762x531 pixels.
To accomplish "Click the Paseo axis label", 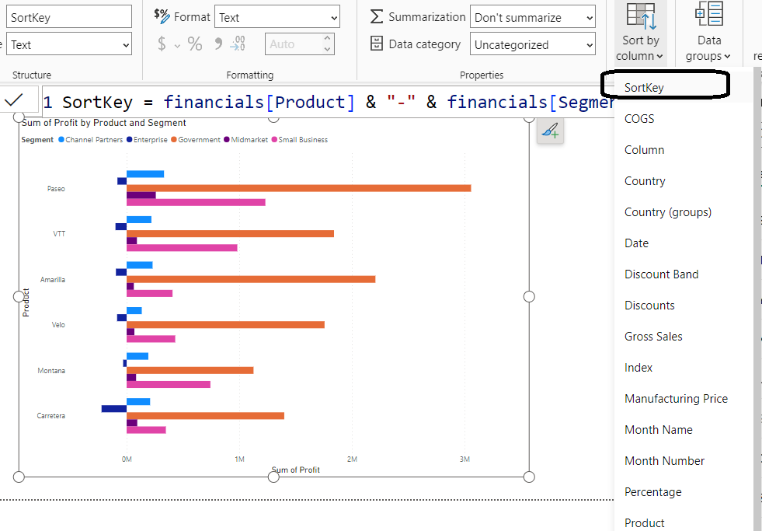I will click(56, 189).
